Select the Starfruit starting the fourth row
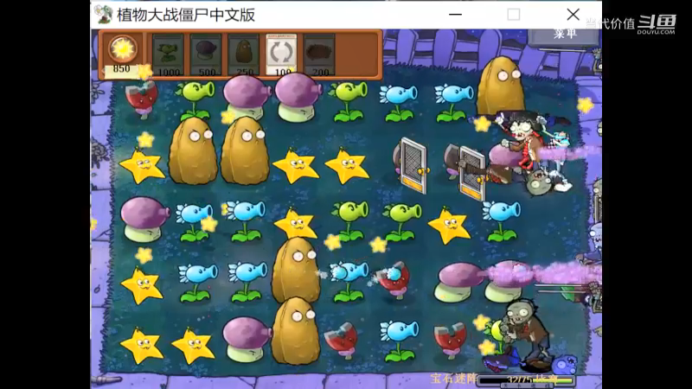Screen dimensions: 692x389 click(x=142, y=286)
